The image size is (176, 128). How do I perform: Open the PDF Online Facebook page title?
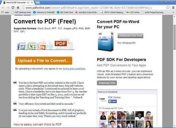coord(115,97)
